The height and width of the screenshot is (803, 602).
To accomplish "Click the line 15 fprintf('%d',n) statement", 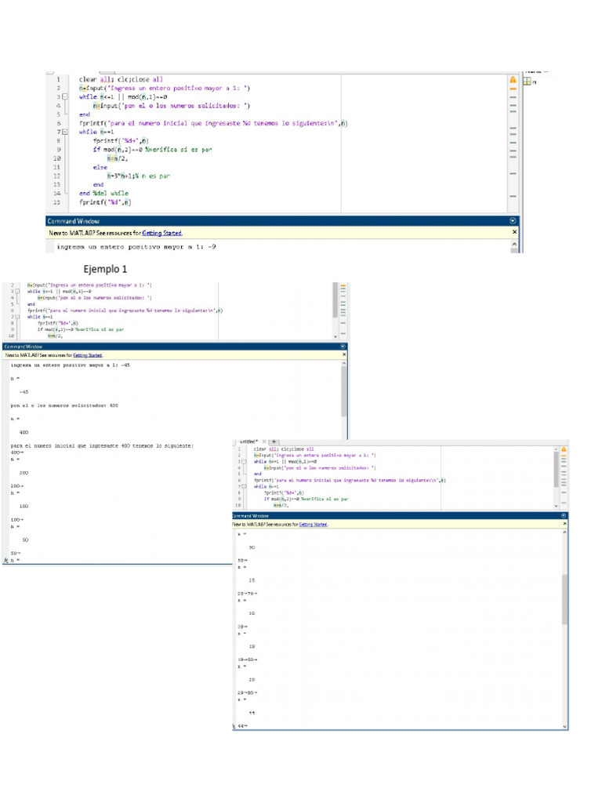I will click(x=105, y=202).
